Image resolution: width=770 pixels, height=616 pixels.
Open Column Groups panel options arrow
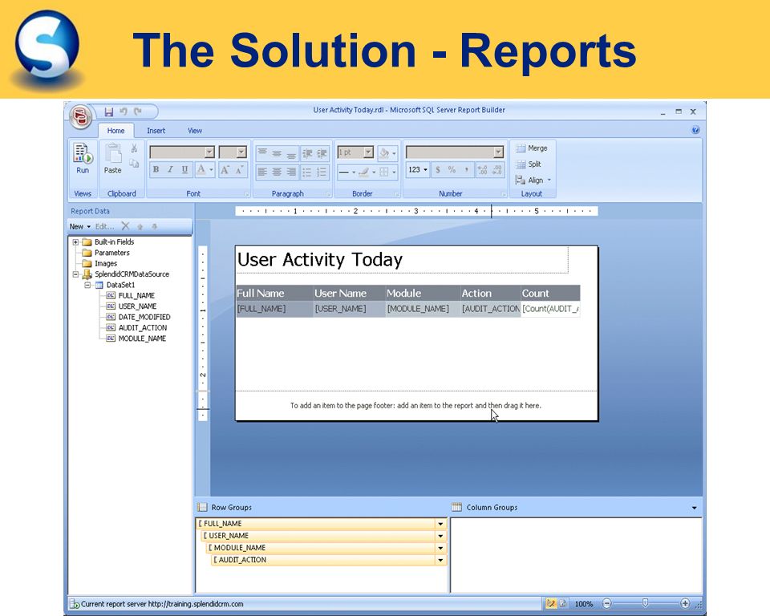pos(695,508)
